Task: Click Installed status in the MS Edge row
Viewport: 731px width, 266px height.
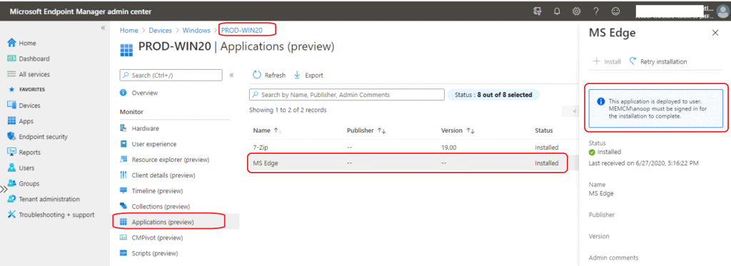Action: [x=546, y=163]
